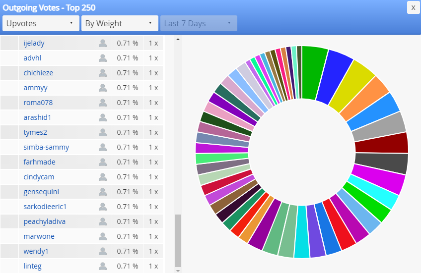Click the profile icon next to arashid1
Image resolution: width=421 pixels, height=273 pixels.
103,117
